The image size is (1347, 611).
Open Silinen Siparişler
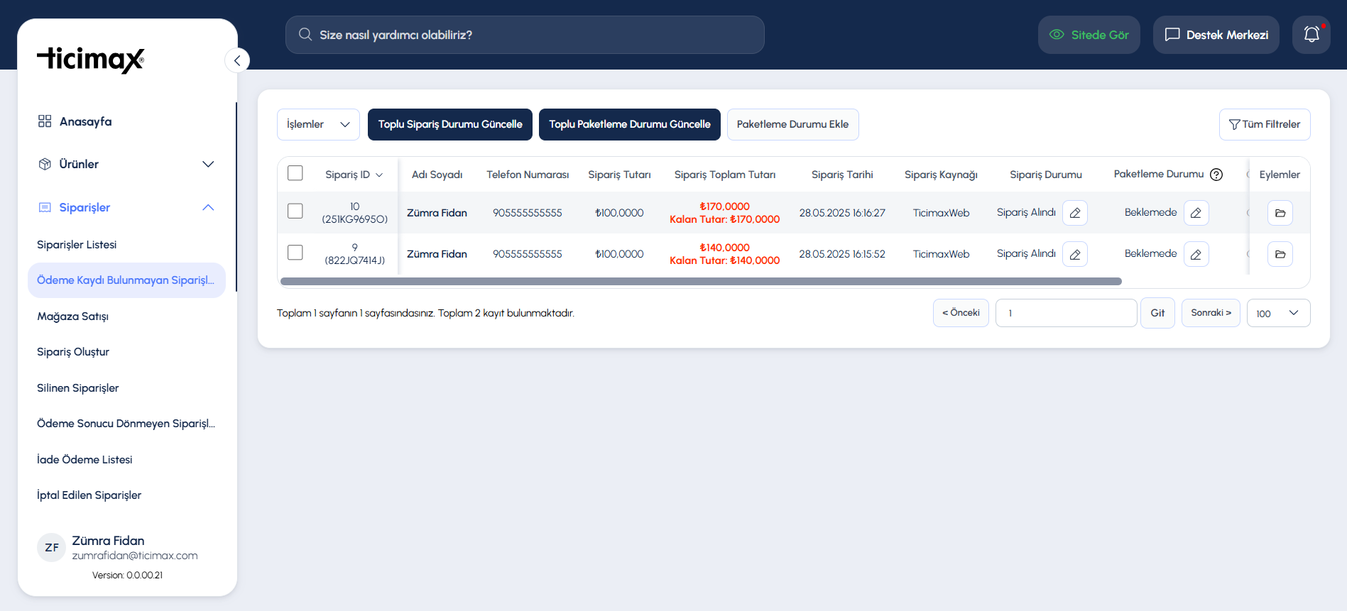78,388
